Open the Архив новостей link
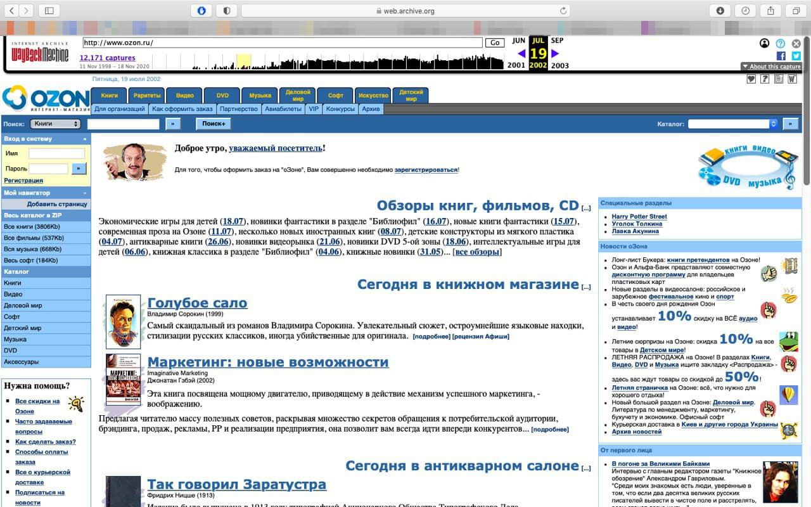 coord(637,432)
